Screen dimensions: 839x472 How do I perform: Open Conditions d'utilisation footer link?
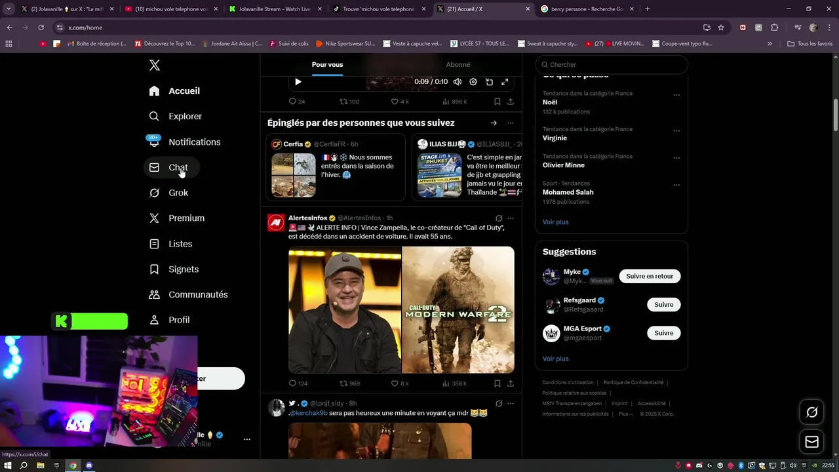[568, 382]
